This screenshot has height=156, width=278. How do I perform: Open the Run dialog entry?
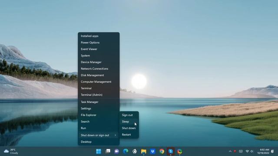tap(99, 128)
